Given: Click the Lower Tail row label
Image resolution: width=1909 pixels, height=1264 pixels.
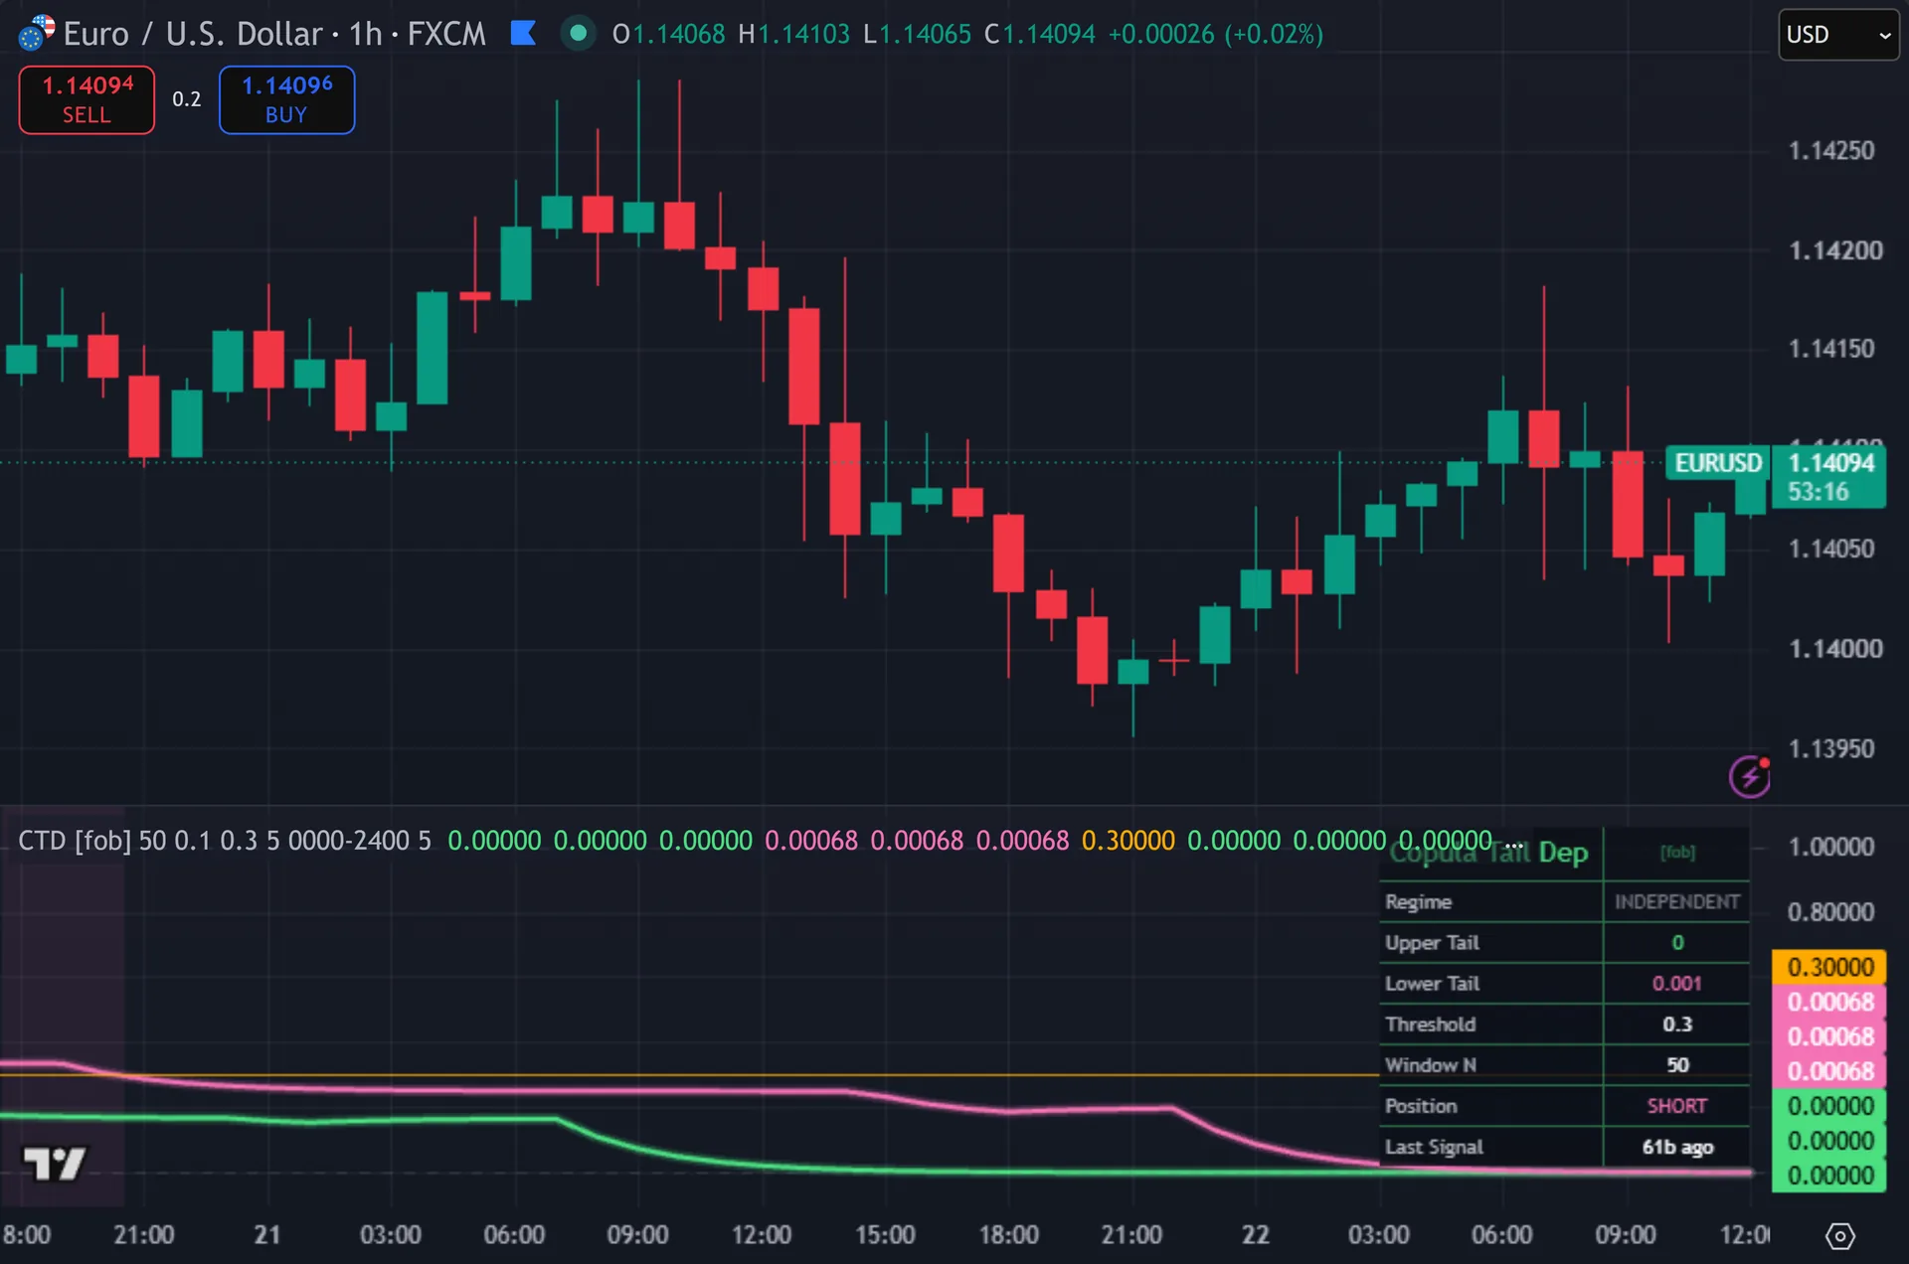Looking at the screenshot, I should (1432, 984).
